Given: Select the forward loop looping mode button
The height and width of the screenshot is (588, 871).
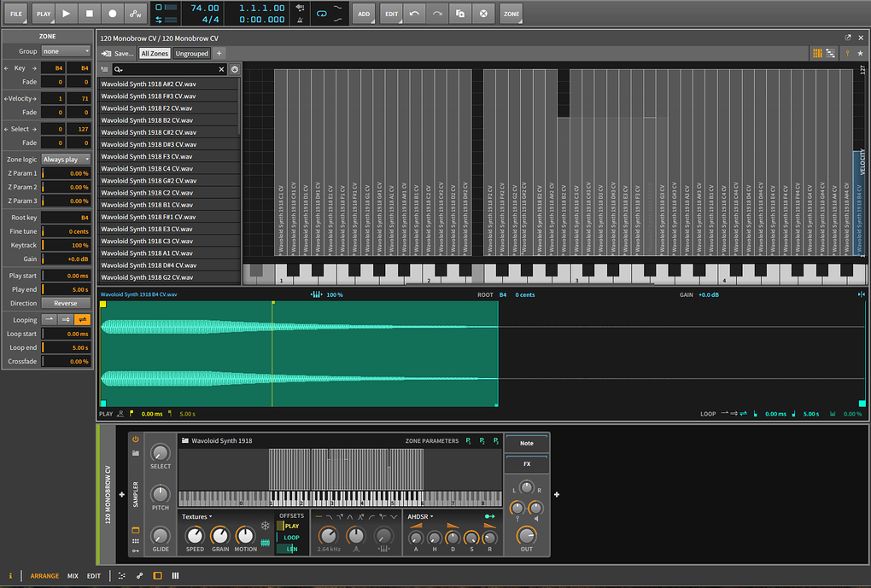Looking at the screenshot, I should pos(66,320).
